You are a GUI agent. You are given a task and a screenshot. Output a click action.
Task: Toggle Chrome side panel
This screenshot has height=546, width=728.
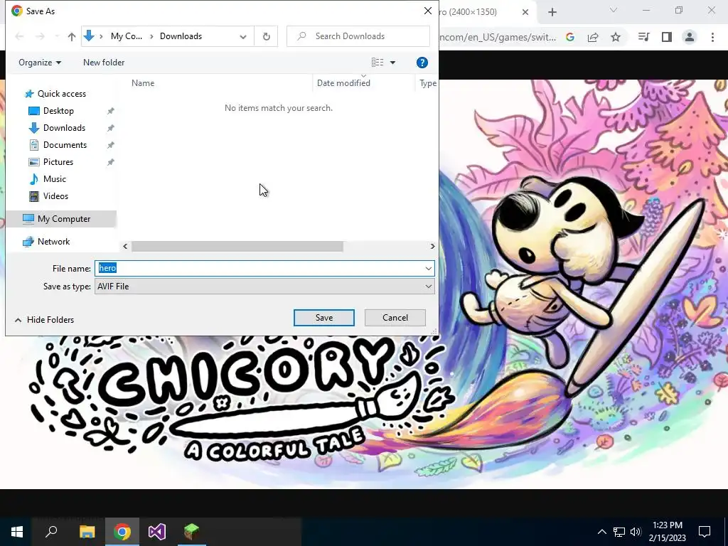(x=667, y=37)
